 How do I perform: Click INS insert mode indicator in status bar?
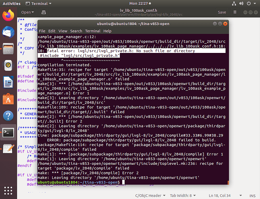click(252, 196)
